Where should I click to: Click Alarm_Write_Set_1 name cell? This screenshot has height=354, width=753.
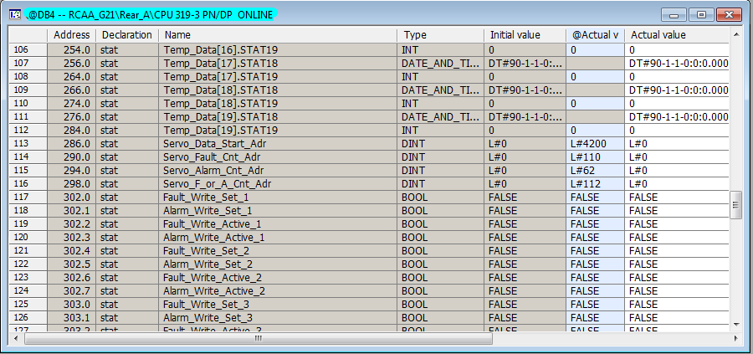coord(278,211)
